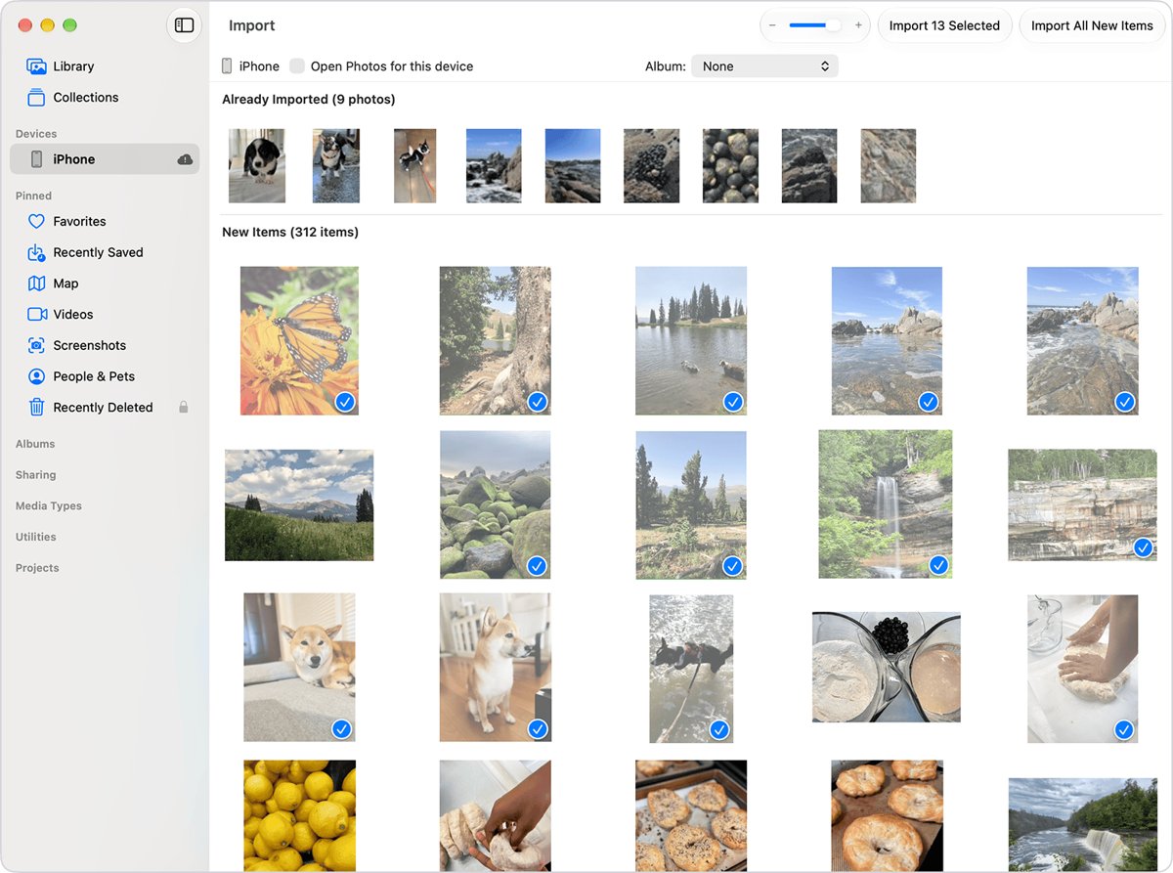
Task: Open the Album dropdown set to None
Action: point(764,66)
